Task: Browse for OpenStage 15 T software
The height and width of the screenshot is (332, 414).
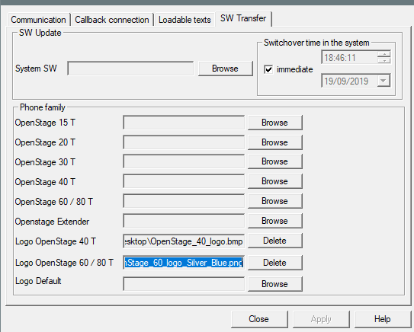Action: coord(274,123)
